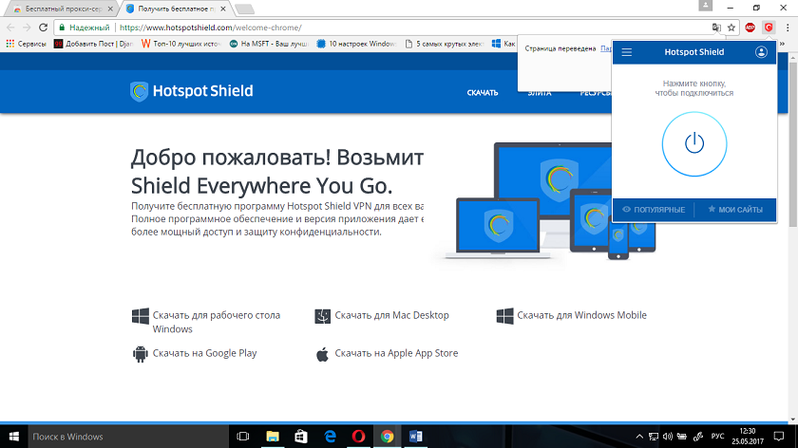The height and width of the screenshot is (448, 798).
Task: Open the Hotspot Shield account profile icon
Action: coord(761,52)
